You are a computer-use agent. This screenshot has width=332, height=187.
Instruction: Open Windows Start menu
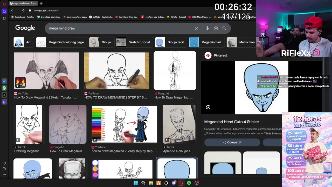[x=136, y=183]
